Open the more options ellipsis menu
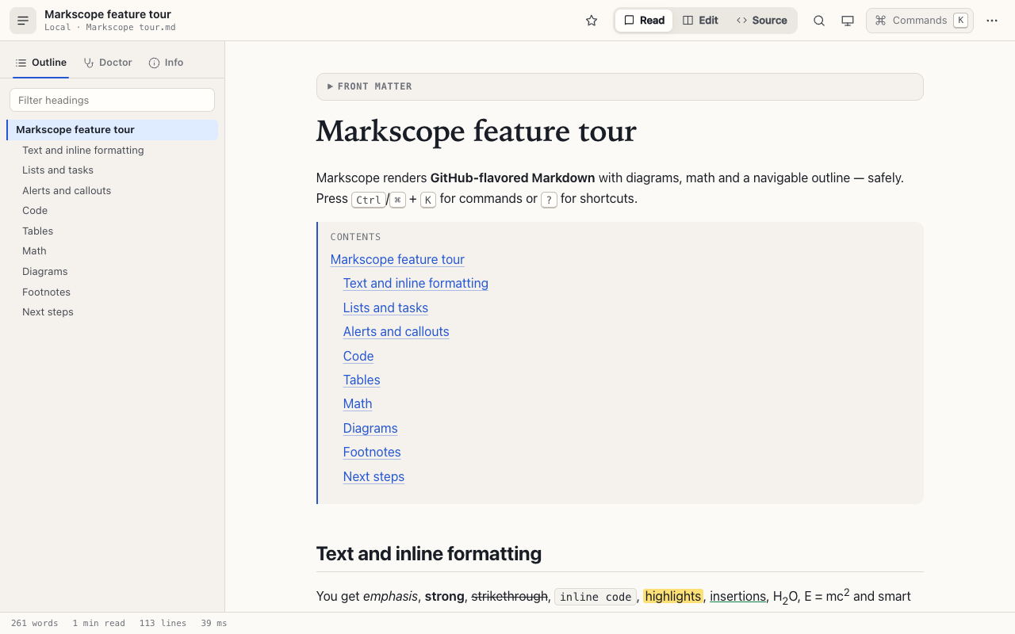1015x634 pixels. click(x=992, y=21)
